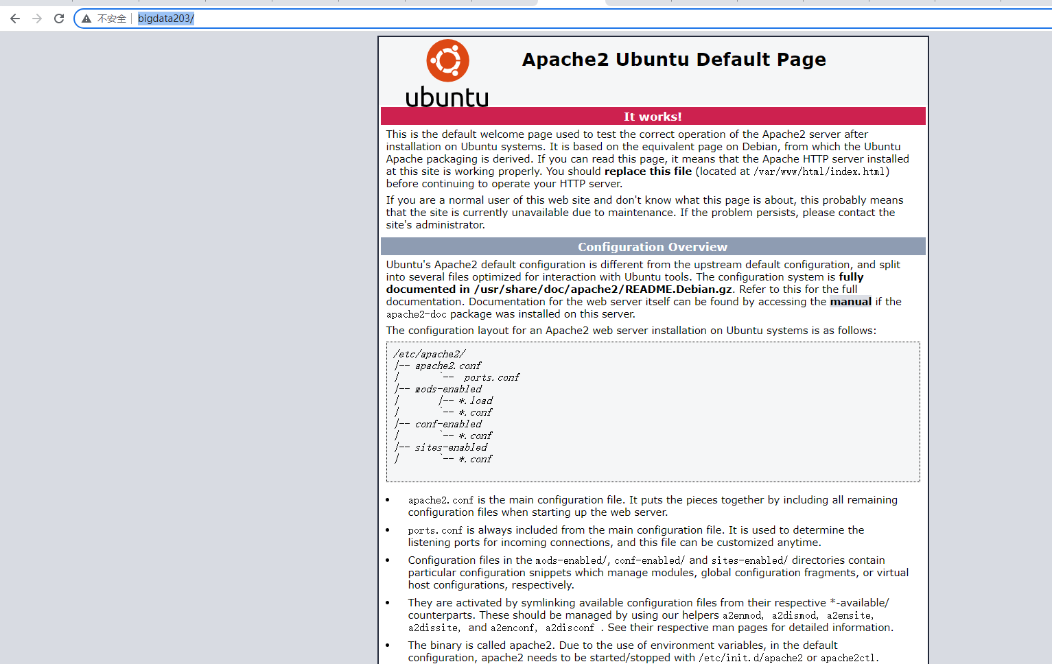This screenshot has width=1052, height=664.
Task: Click ports.conf in the directory tree
Action: (x=491, y=377)
